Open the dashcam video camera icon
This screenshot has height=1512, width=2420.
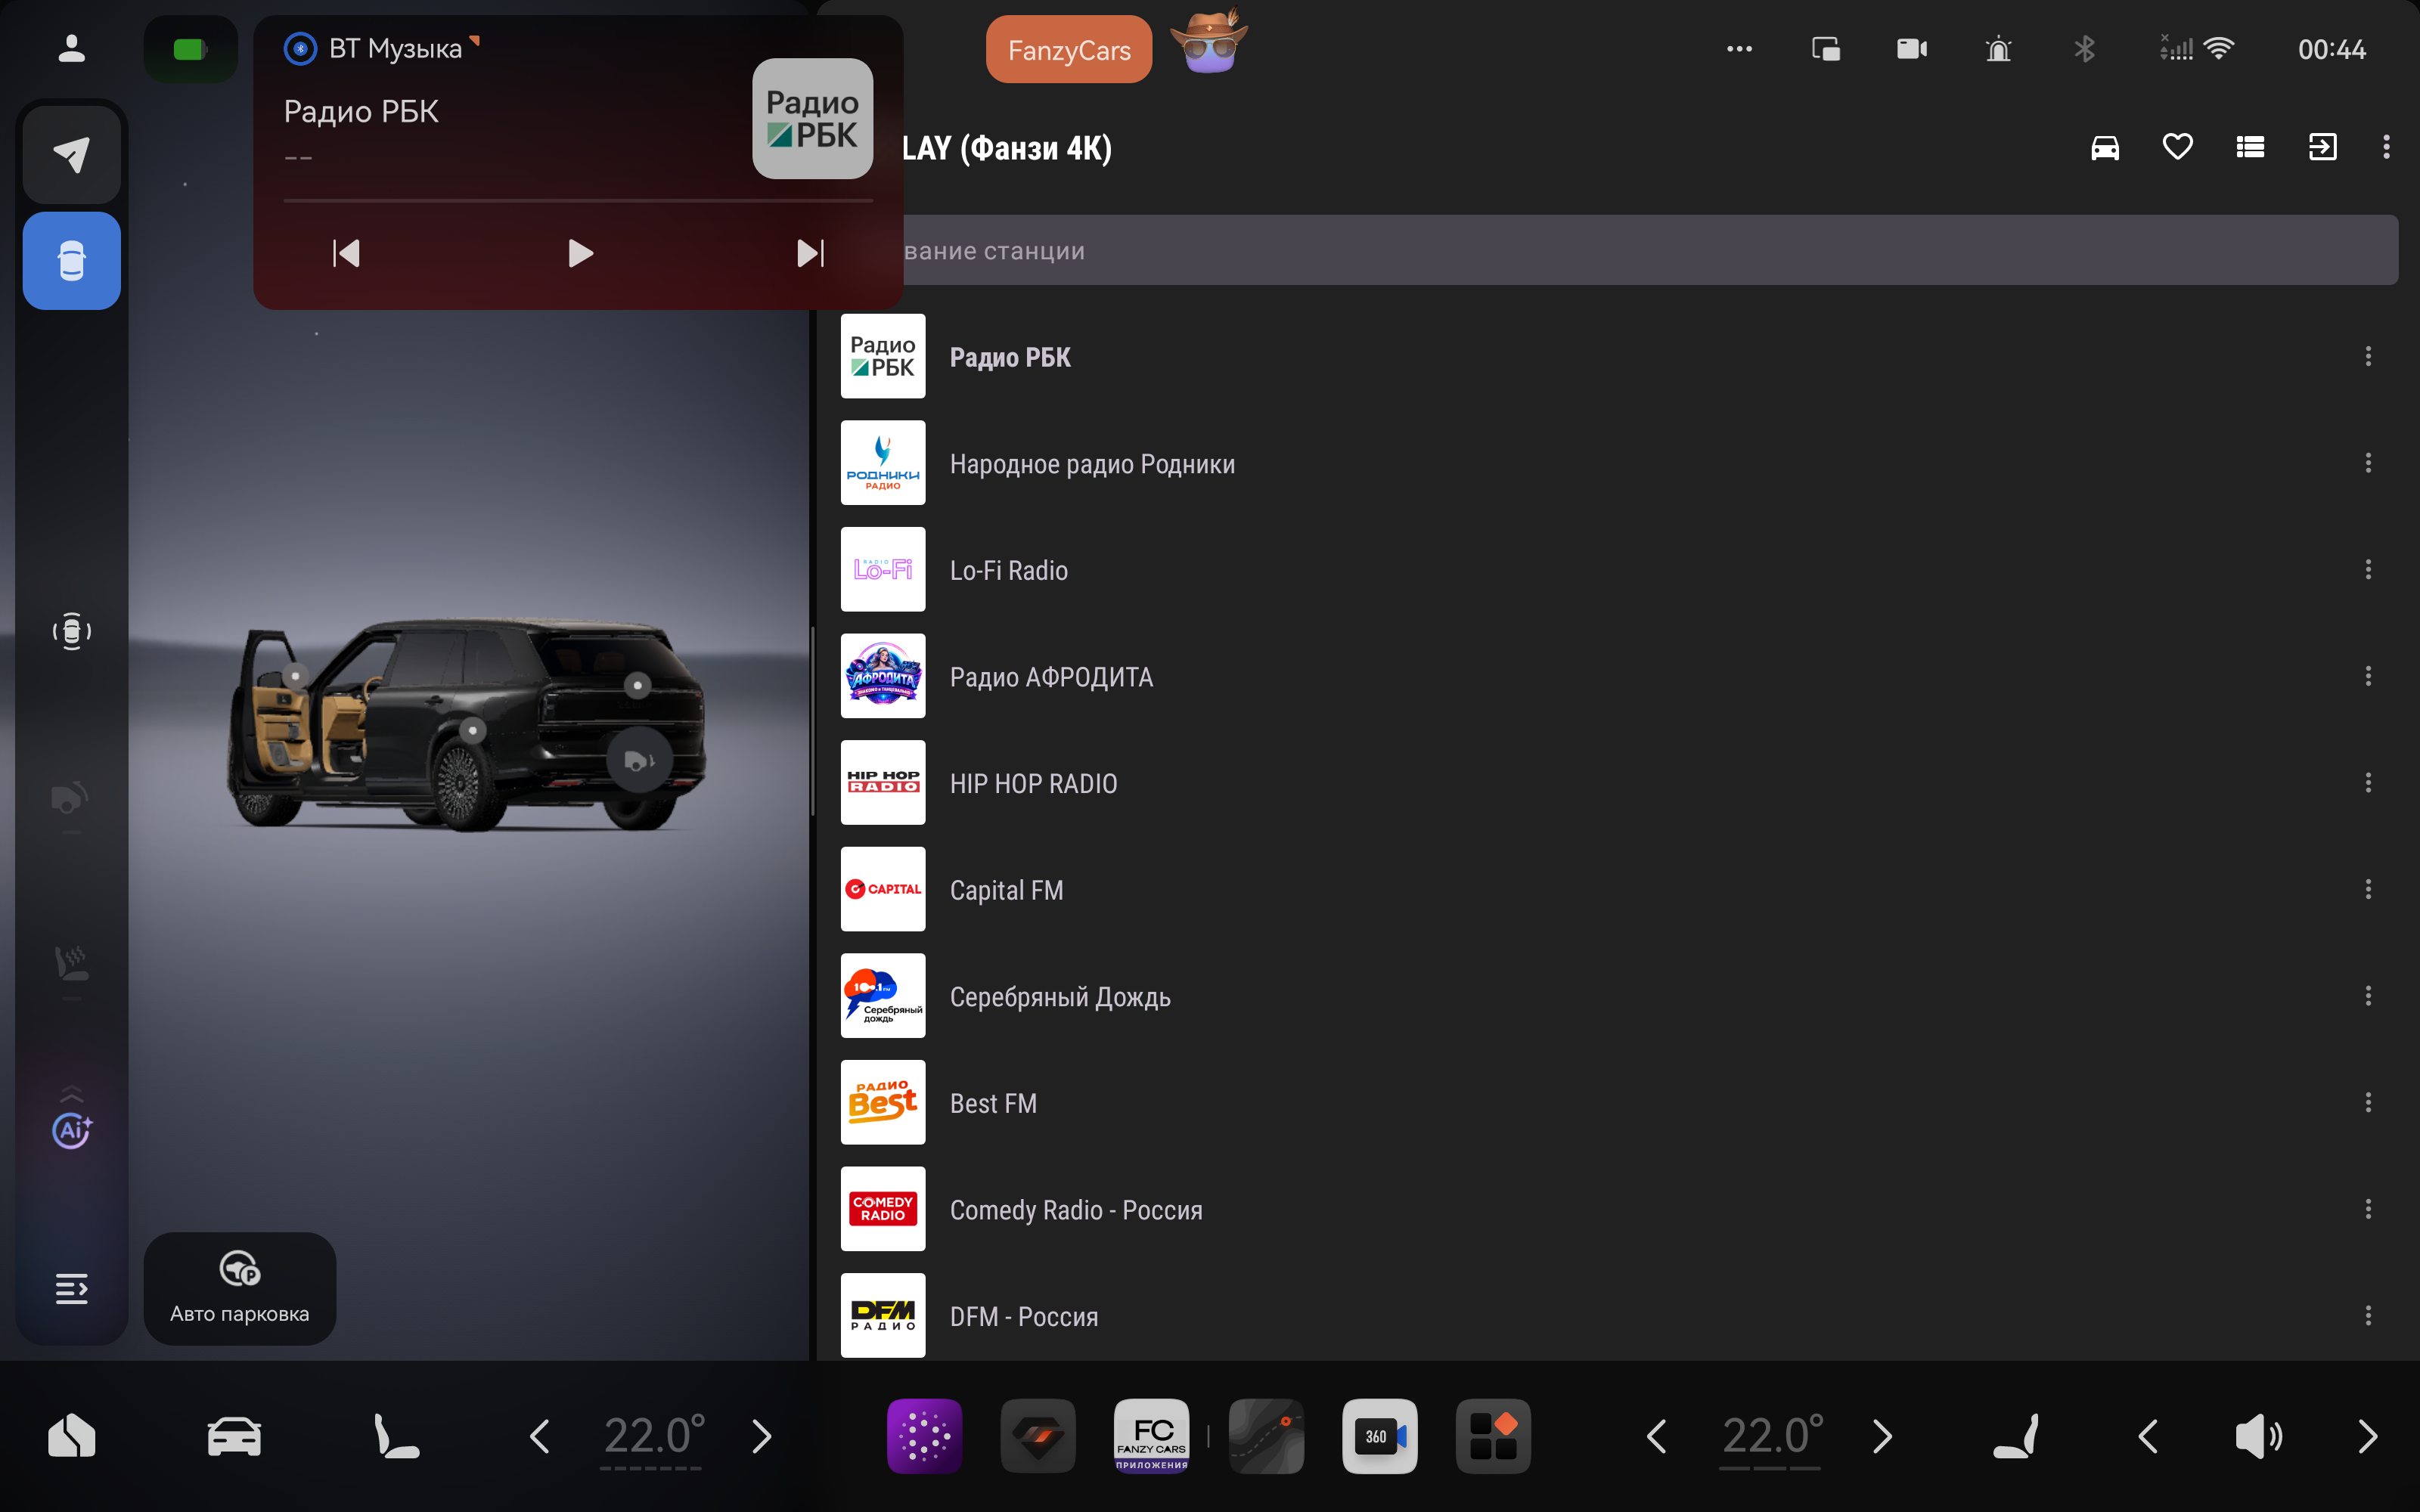(x=1912, y=49)
